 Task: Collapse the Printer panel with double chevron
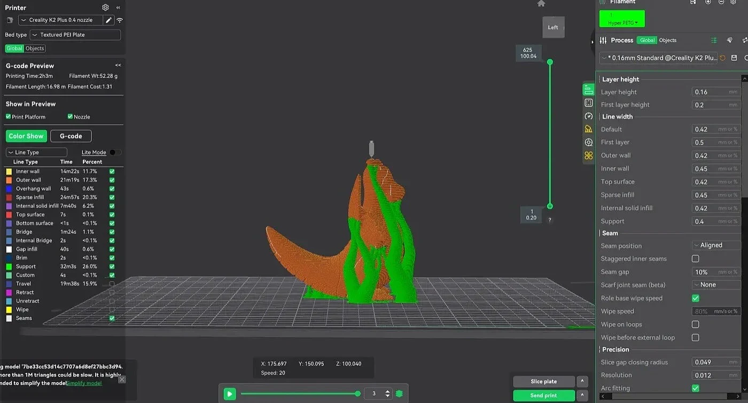(118, 7)
